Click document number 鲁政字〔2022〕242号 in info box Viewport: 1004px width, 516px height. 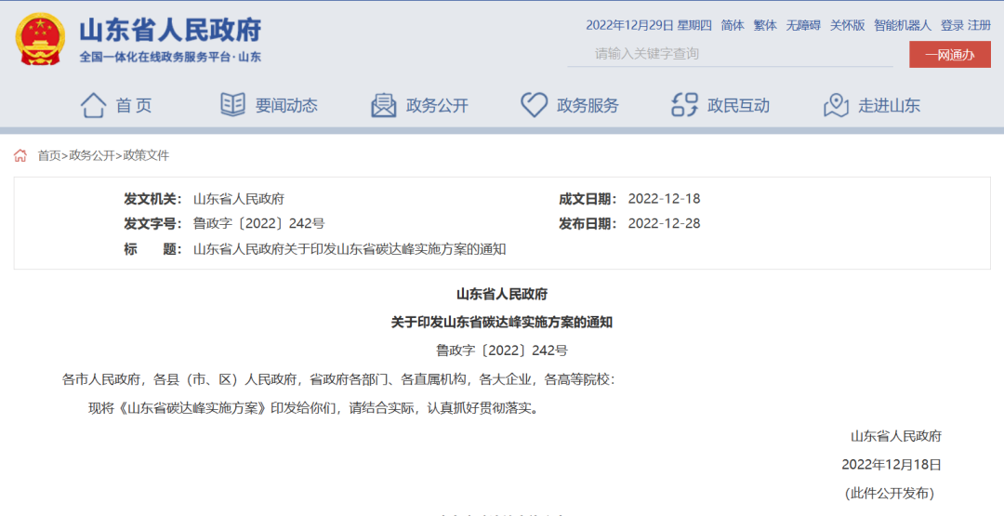(258, 224)
